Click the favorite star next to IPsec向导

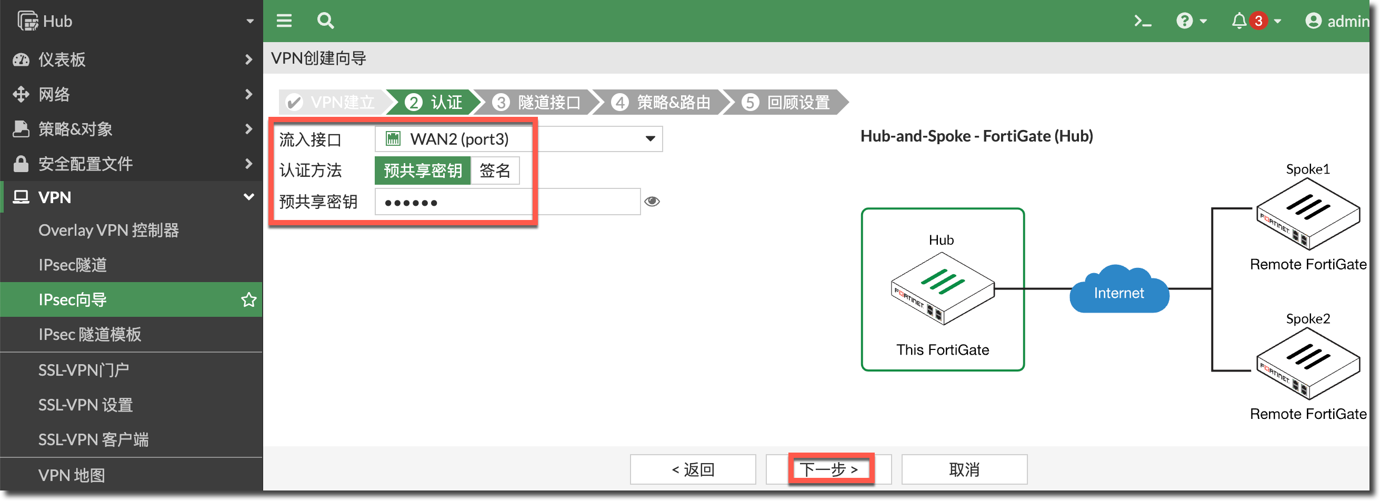248,299
